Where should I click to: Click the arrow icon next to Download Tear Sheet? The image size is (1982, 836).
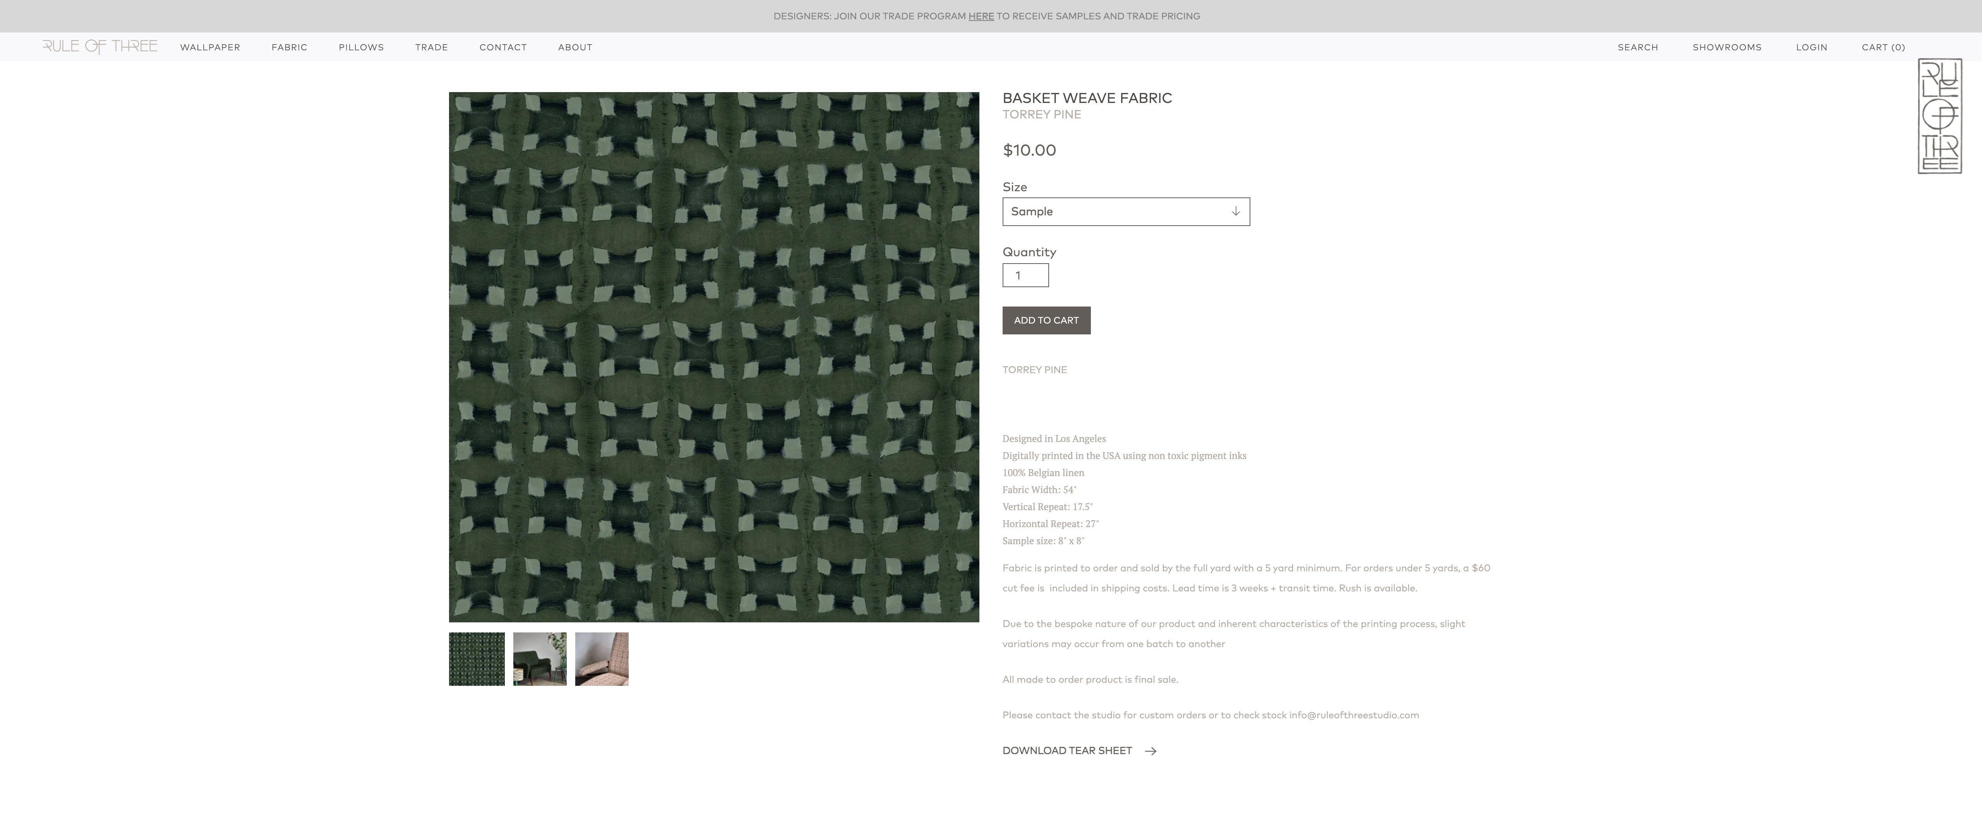(1151, 750)
